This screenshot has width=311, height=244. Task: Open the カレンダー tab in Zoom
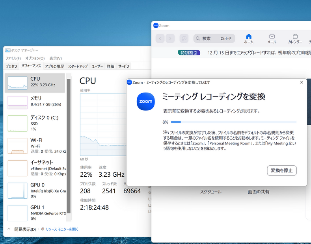pyautogui.click(x=295, y=39)
